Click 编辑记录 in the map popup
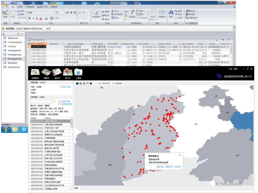The width and height of the screenshot is (258, 193). coord(169,167)
